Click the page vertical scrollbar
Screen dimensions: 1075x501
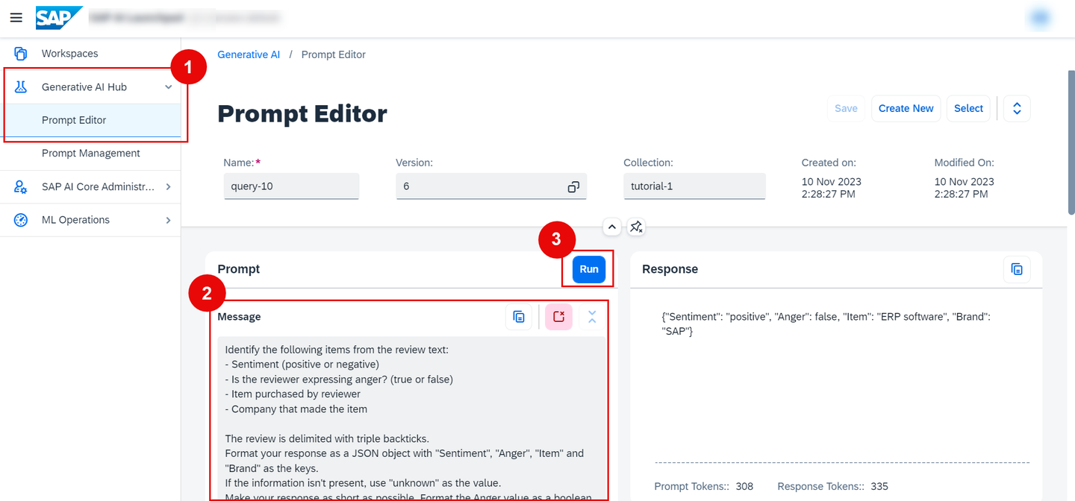pyautogui.click(x=1071, y=142)
